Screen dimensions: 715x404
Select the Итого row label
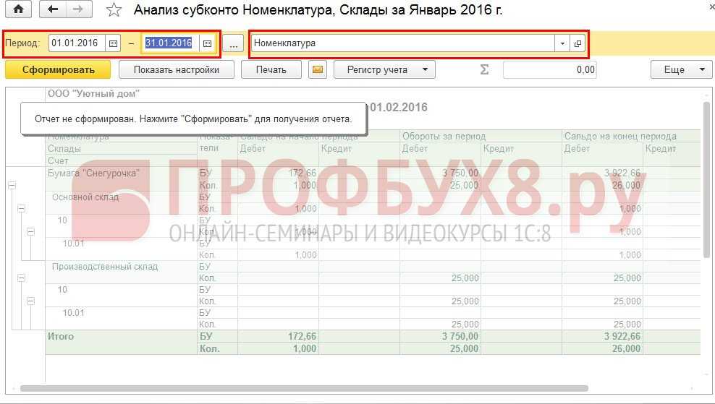coord(61,336)
